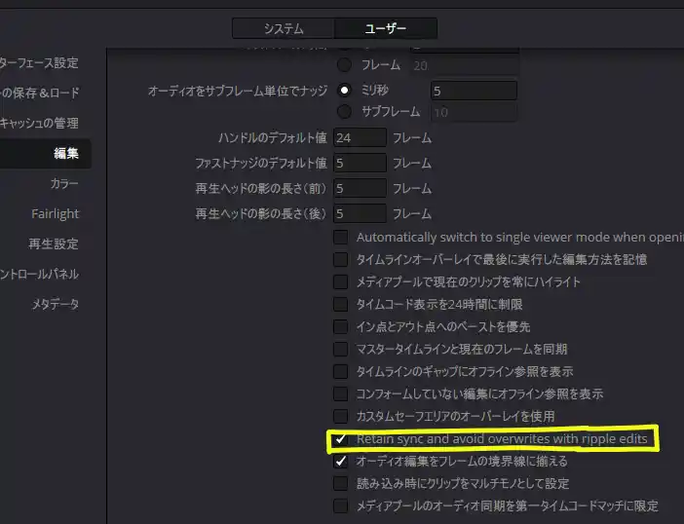
Task: Uncheck オーディオ編集をフレームの境界線に揃える
Action: pos(340,461)
